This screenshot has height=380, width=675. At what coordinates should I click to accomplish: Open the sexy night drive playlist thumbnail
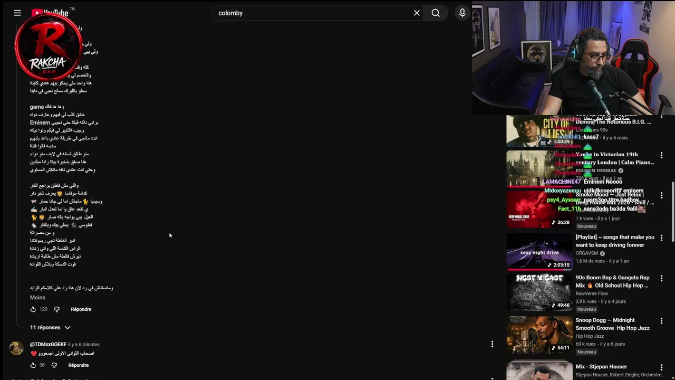coord(539,252)
